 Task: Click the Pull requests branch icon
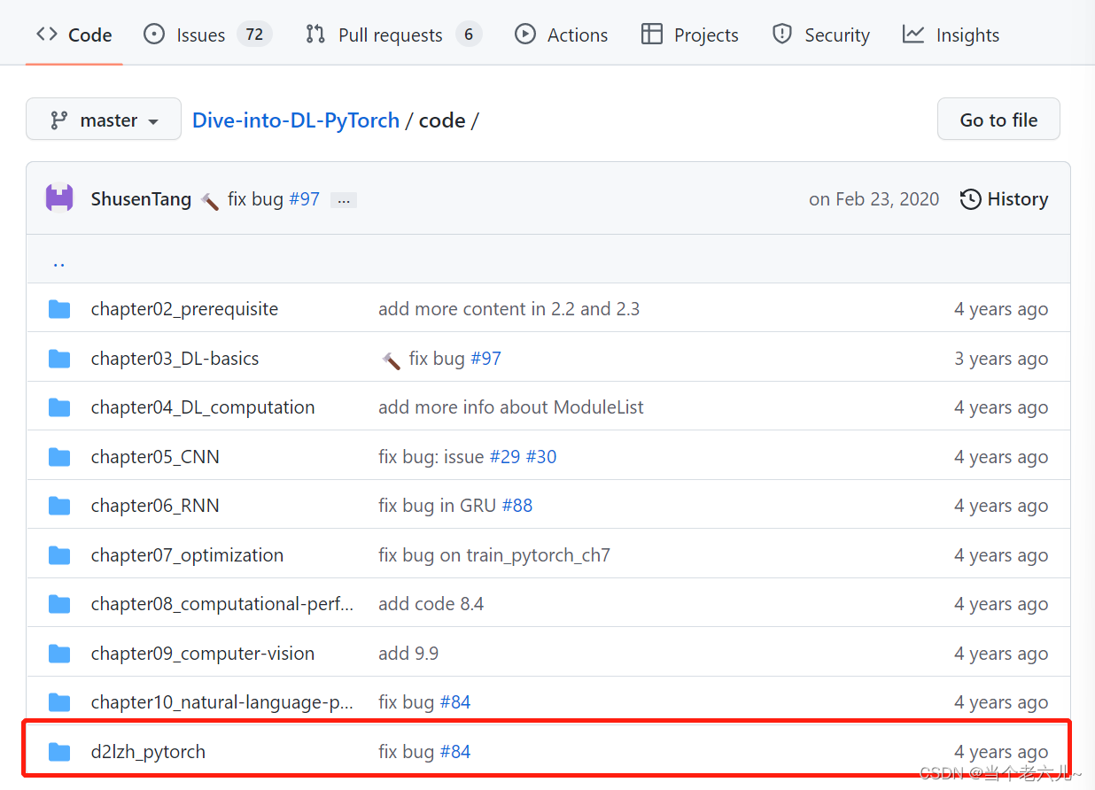coord(315,35)
